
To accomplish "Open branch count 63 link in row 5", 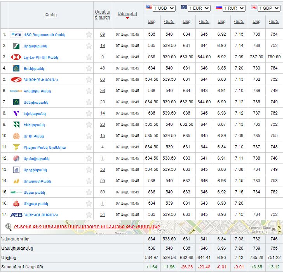I will [x=103, y=80].
